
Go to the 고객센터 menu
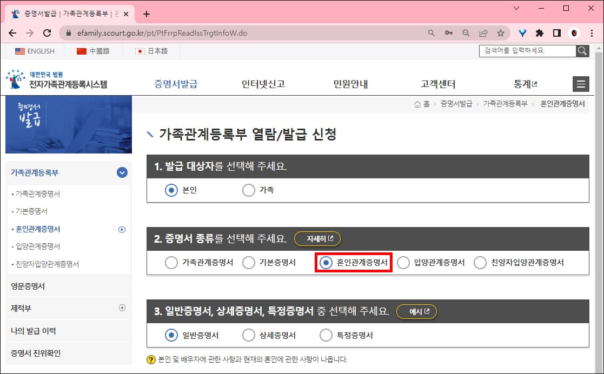pyautogui.click(x=438, y=84)
